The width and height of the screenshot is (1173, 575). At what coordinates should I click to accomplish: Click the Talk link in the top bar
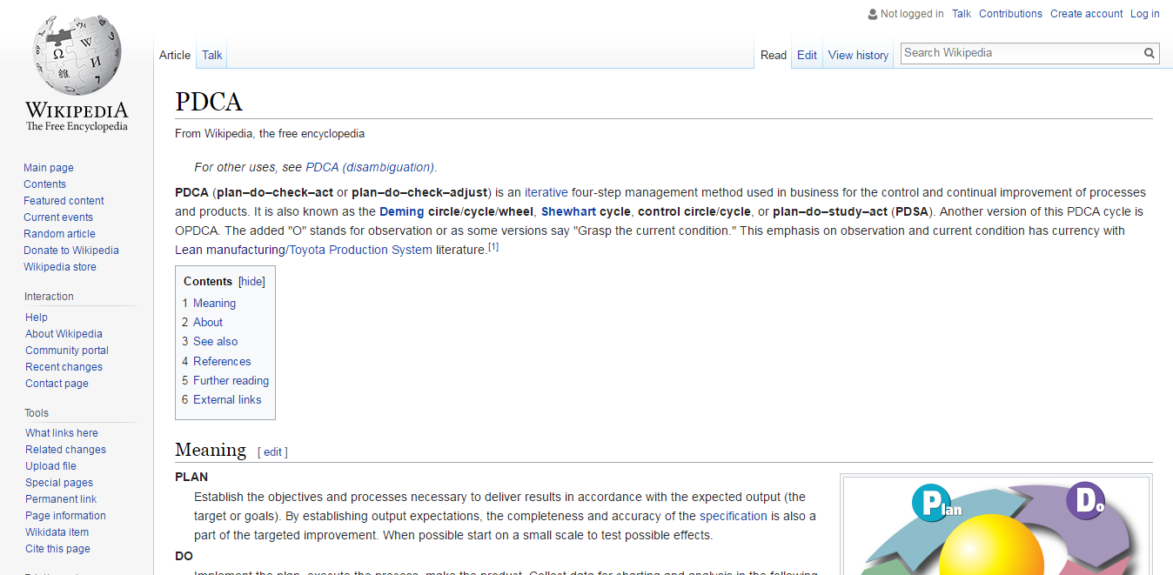point(962,14)
